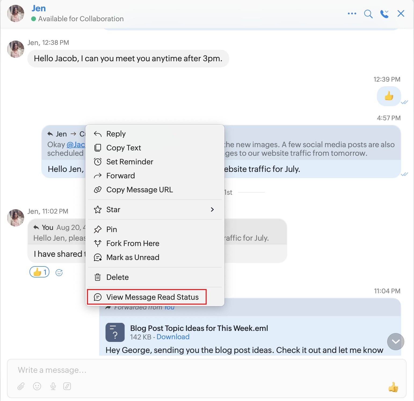Start a call with Jen
The height and width of the screenshot is (401, 414).
click(384, 14)
